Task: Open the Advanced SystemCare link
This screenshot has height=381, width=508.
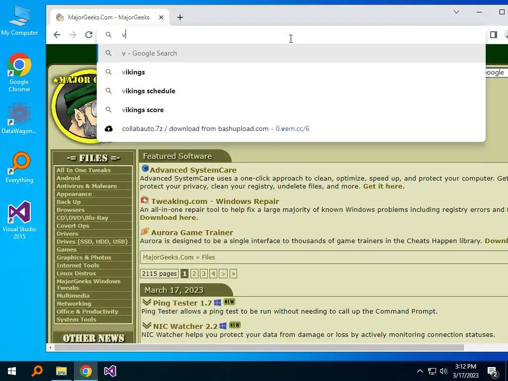Action: (193, 170)
